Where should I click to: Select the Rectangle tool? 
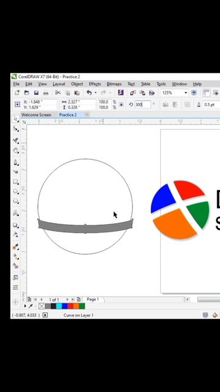16,182
